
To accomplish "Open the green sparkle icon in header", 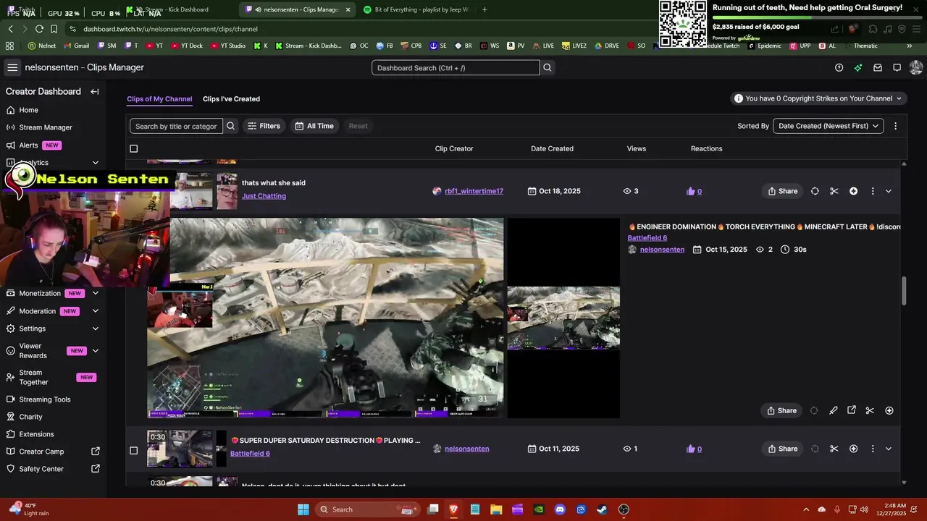I will click(858, 67).
